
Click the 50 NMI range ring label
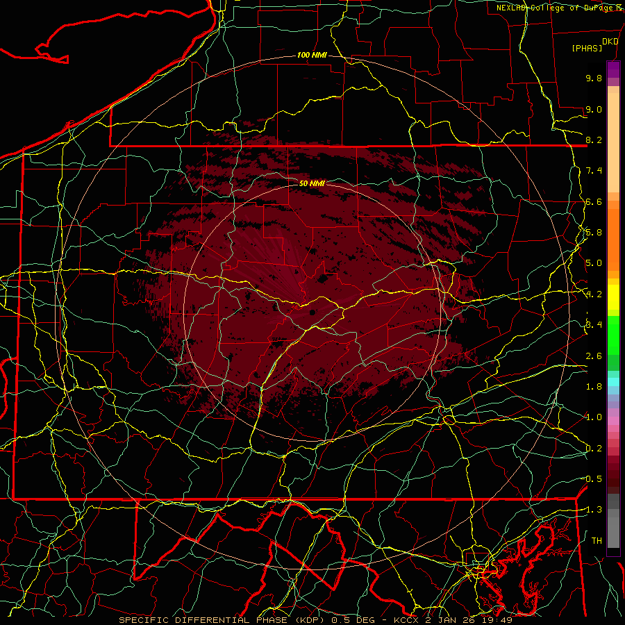(x=312, y=183)
